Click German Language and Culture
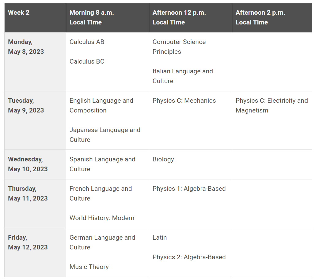 [x=102, y=242]
